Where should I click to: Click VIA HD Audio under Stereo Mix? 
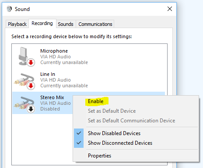56,103
